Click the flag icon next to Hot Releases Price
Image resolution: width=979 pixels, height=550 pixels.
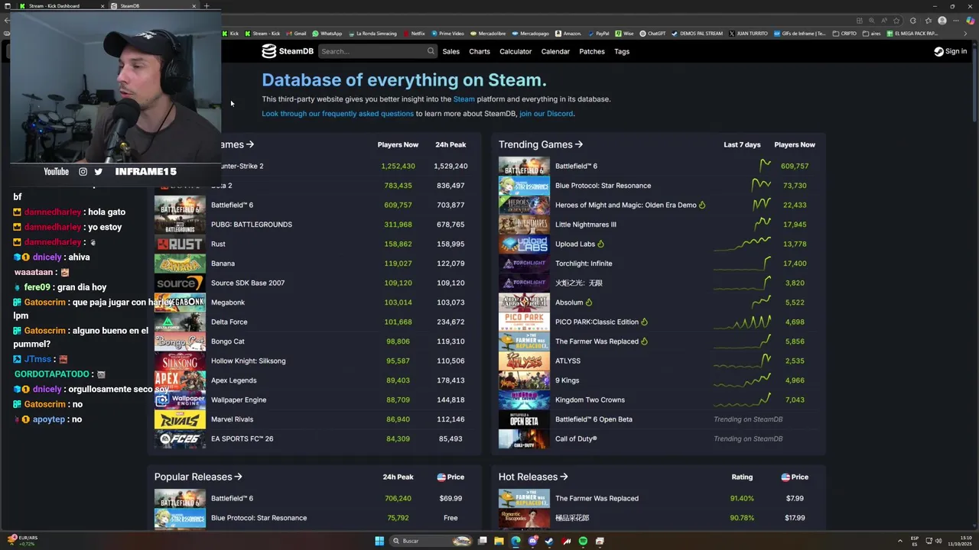click(x=785, y=477)
